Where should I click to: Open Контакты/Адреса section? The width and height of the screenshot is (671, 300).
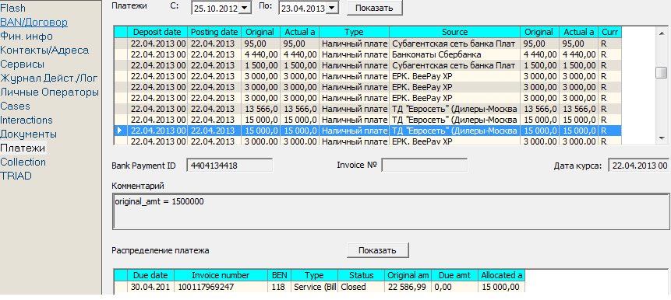pyautogui.click(x=44, y=51)
